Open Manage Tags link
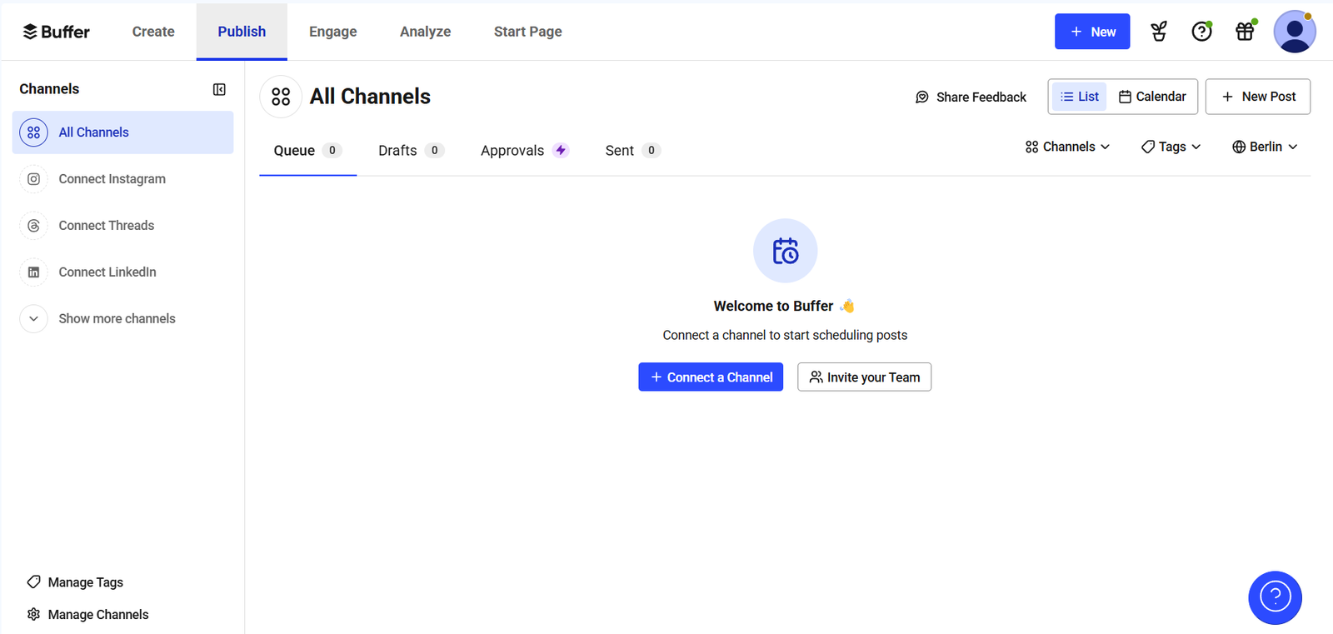This screenshot has height=634, width=1333. [85, 582]
